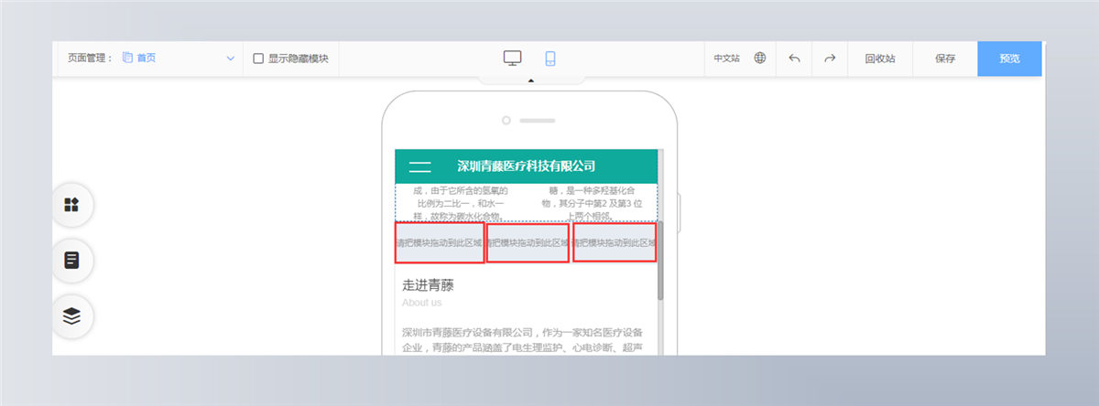The width and height of the screenshot is (1099, 406).
Task: Redo the action arrow icon
Action: click(830, 59)
